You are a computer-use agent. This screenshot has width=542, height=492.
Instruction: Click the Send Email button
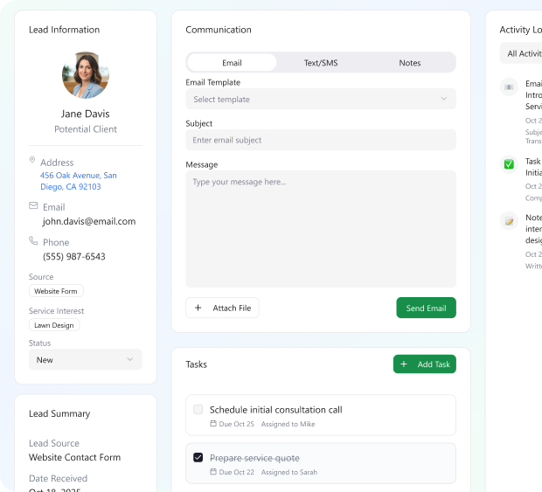pyautogui.click(x=427, y=308)
